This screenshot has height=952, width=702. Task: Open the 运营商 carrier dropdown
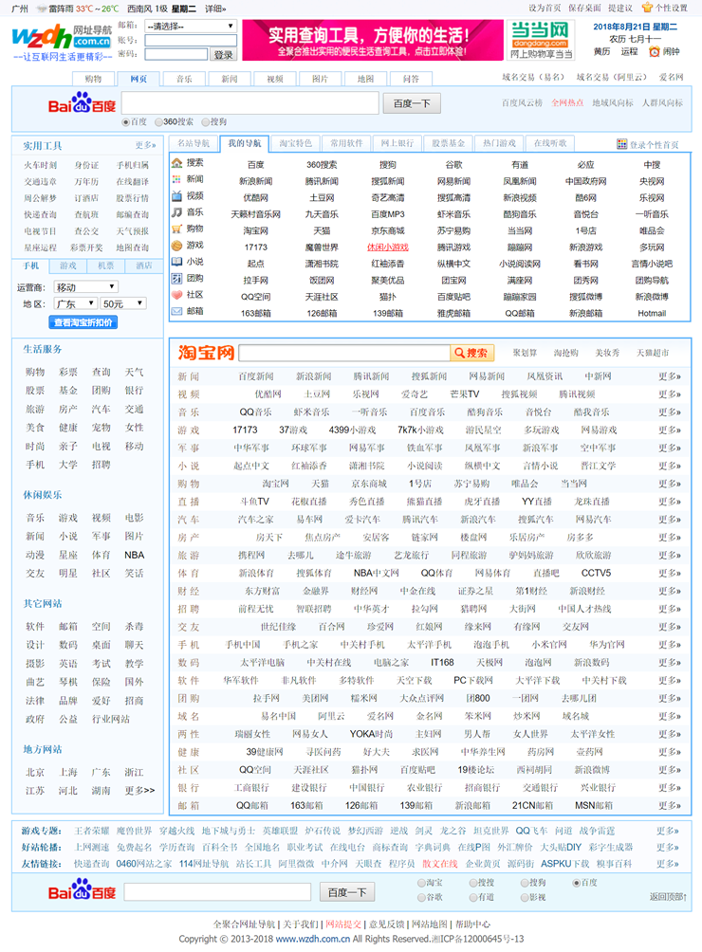pos(85,287)
